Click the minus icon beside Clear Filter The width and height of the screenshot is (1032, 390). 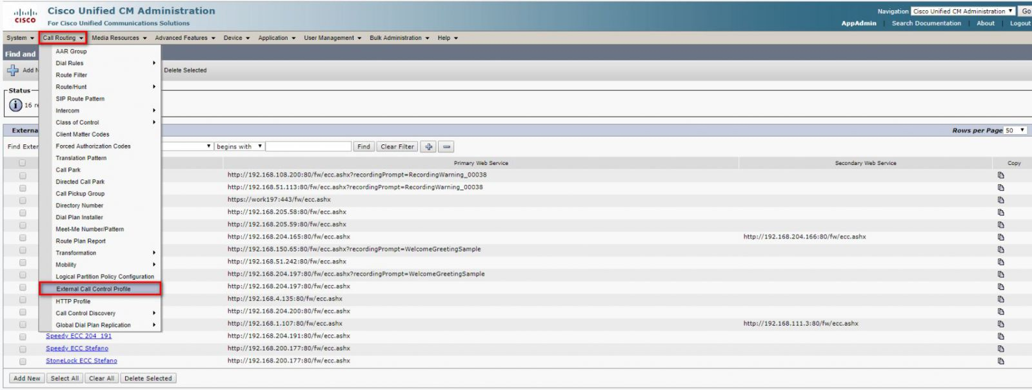[x=446, y=147]
